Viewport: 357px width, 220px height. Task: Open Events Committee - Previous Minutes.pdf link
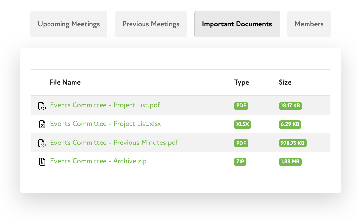point(114,143)
